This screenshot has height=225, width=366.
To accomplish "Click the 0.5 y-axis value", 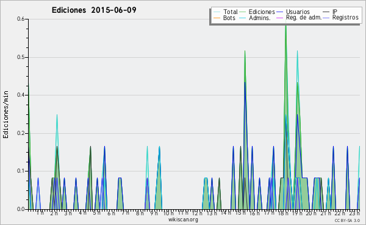I will pyautogui.click(x=21, y=58).
